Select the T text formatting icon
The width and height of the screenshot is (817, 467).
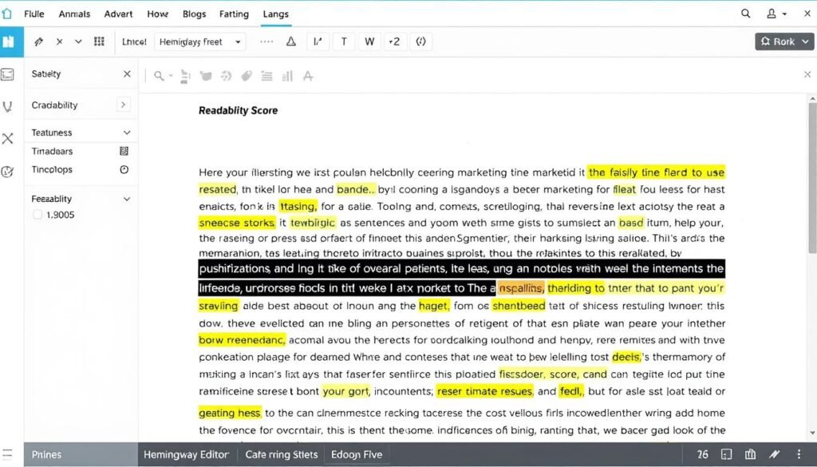pyautogui.click(x=344, y=41)
